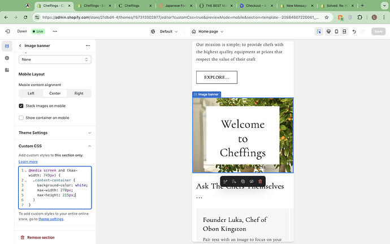This screenshot has width=390, height=244.
Task: Click EXPLORE... button in preview
Action: (x=216, y=77)
